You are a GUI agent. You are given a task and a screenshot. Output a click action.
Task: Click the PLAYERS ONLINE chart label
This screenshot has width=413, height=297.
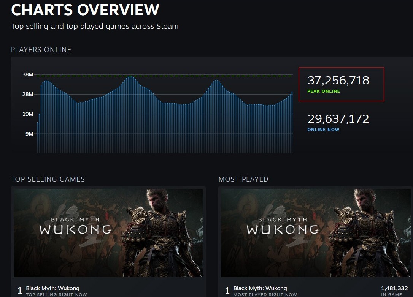tap(41, 50)
